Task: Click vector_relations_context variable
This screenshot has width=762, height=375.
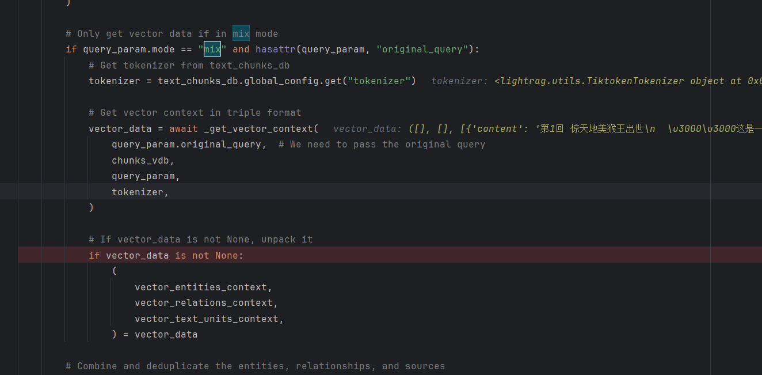Action: 203,303
